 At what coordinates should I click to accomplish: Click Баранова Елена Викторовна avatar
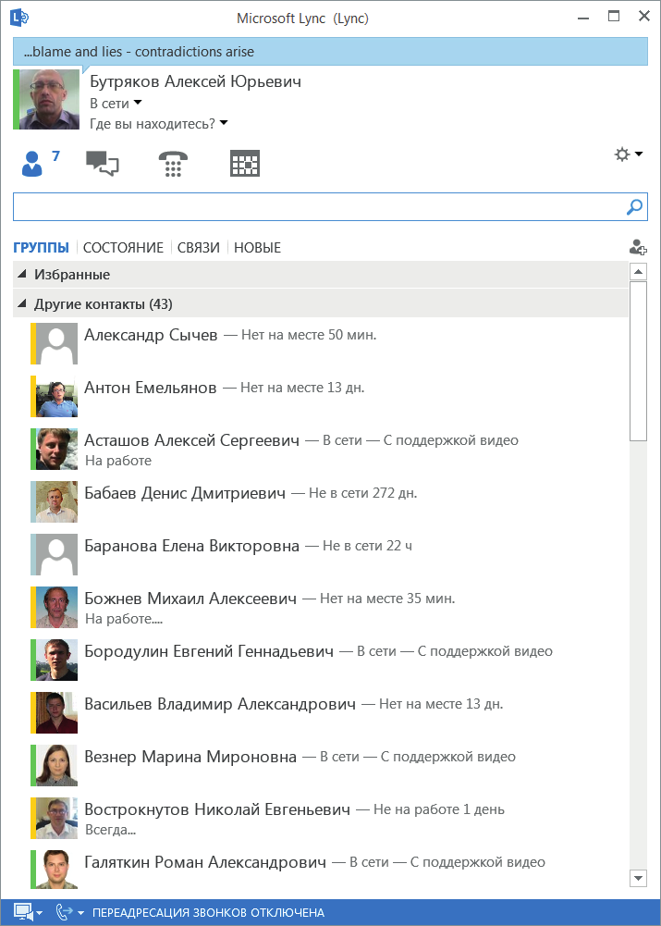[56, 554]
